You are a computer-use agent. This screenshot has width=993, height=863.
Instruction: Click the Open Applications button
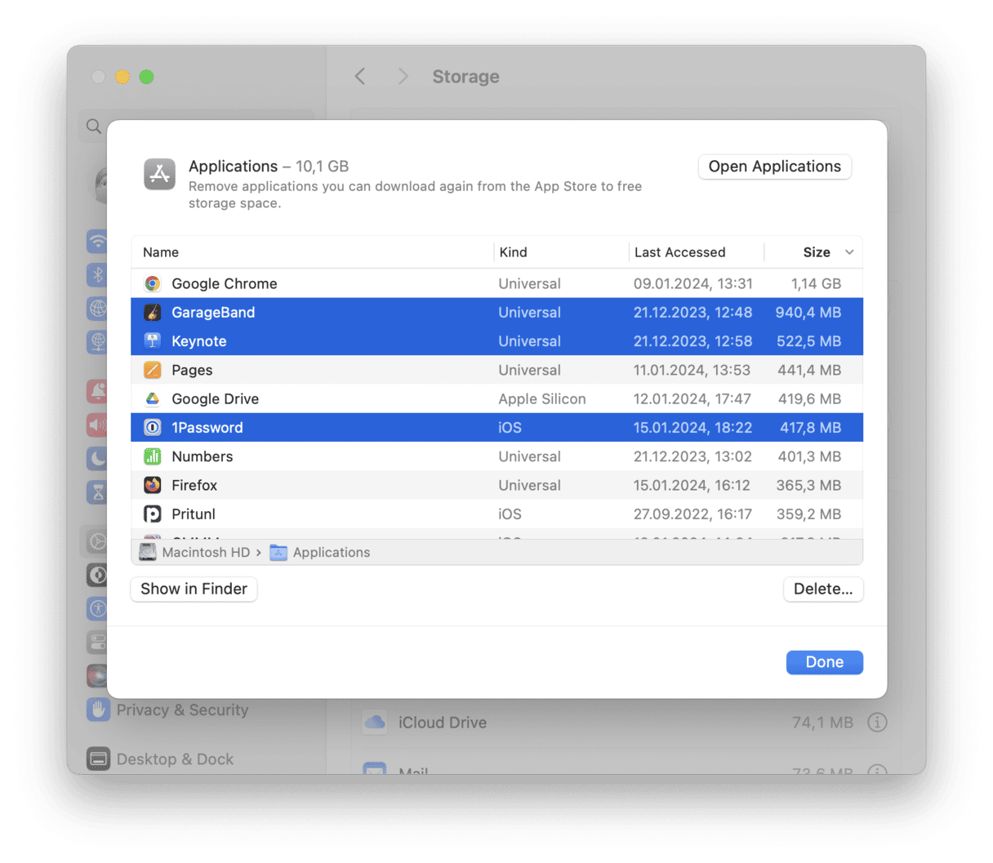(x=774, y=167)
